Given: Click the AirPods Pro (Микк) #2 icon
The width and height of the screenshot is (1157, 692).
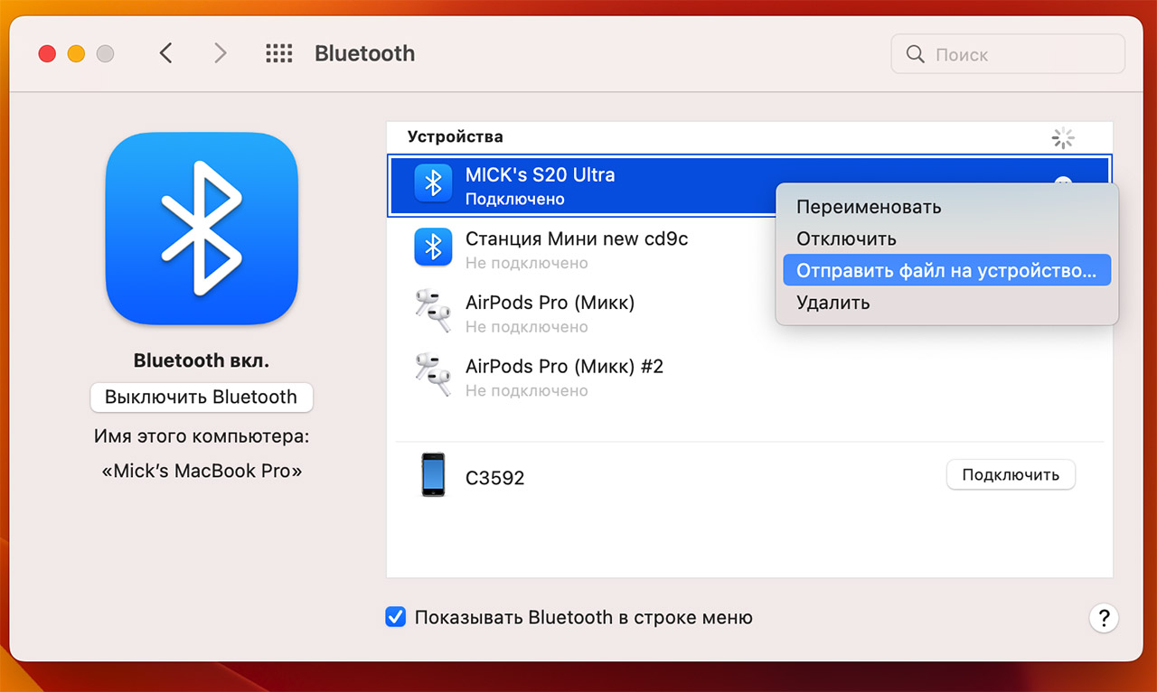Looking at the screenshot, I should [433, 375].
